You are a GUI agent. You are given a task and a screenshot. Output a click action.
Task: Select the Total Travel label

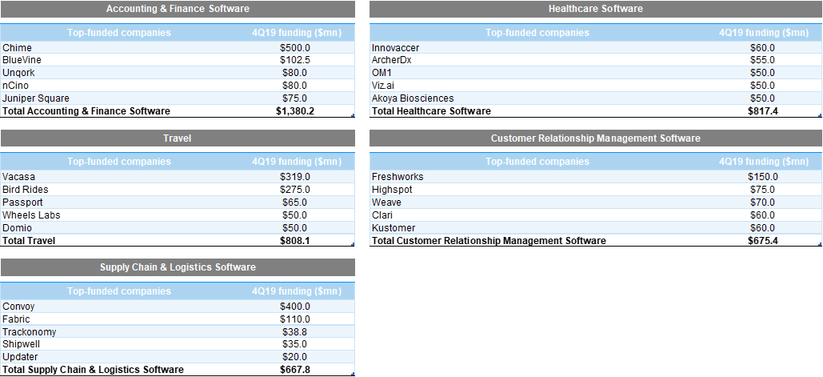pos(29,240)
